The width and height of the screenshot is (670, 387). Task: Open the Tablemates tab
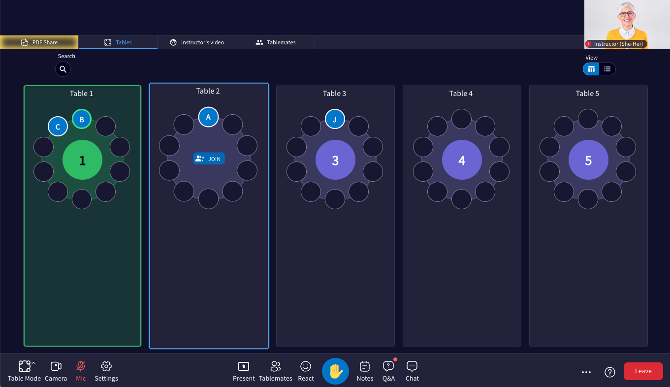[276, 42]
